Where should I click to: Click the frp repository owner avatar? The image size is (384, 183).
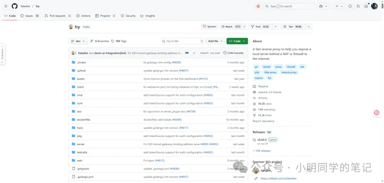pos(71,27)
